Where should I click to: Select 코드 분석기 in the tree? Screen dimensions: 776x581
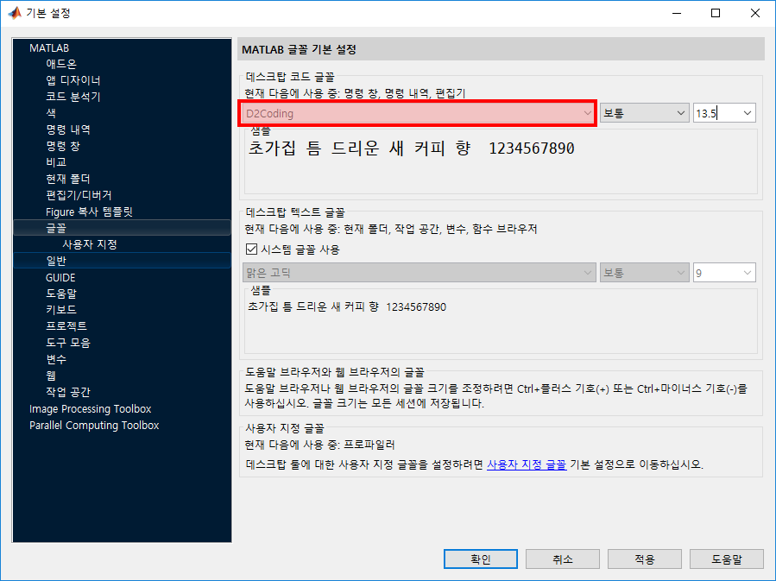pos(73,97)
